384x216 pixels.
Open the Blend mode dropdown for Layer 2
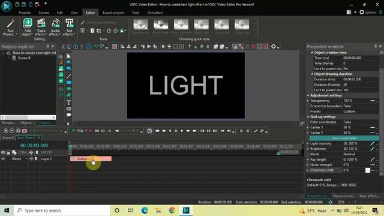click(20, 159)
